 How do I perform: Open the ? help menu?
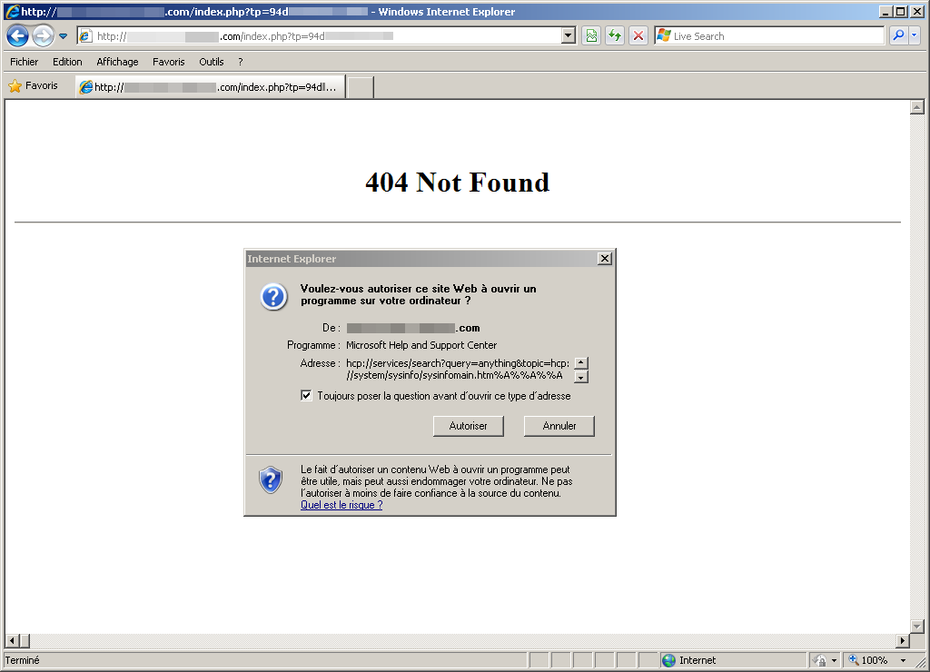(x=240, y=62)
